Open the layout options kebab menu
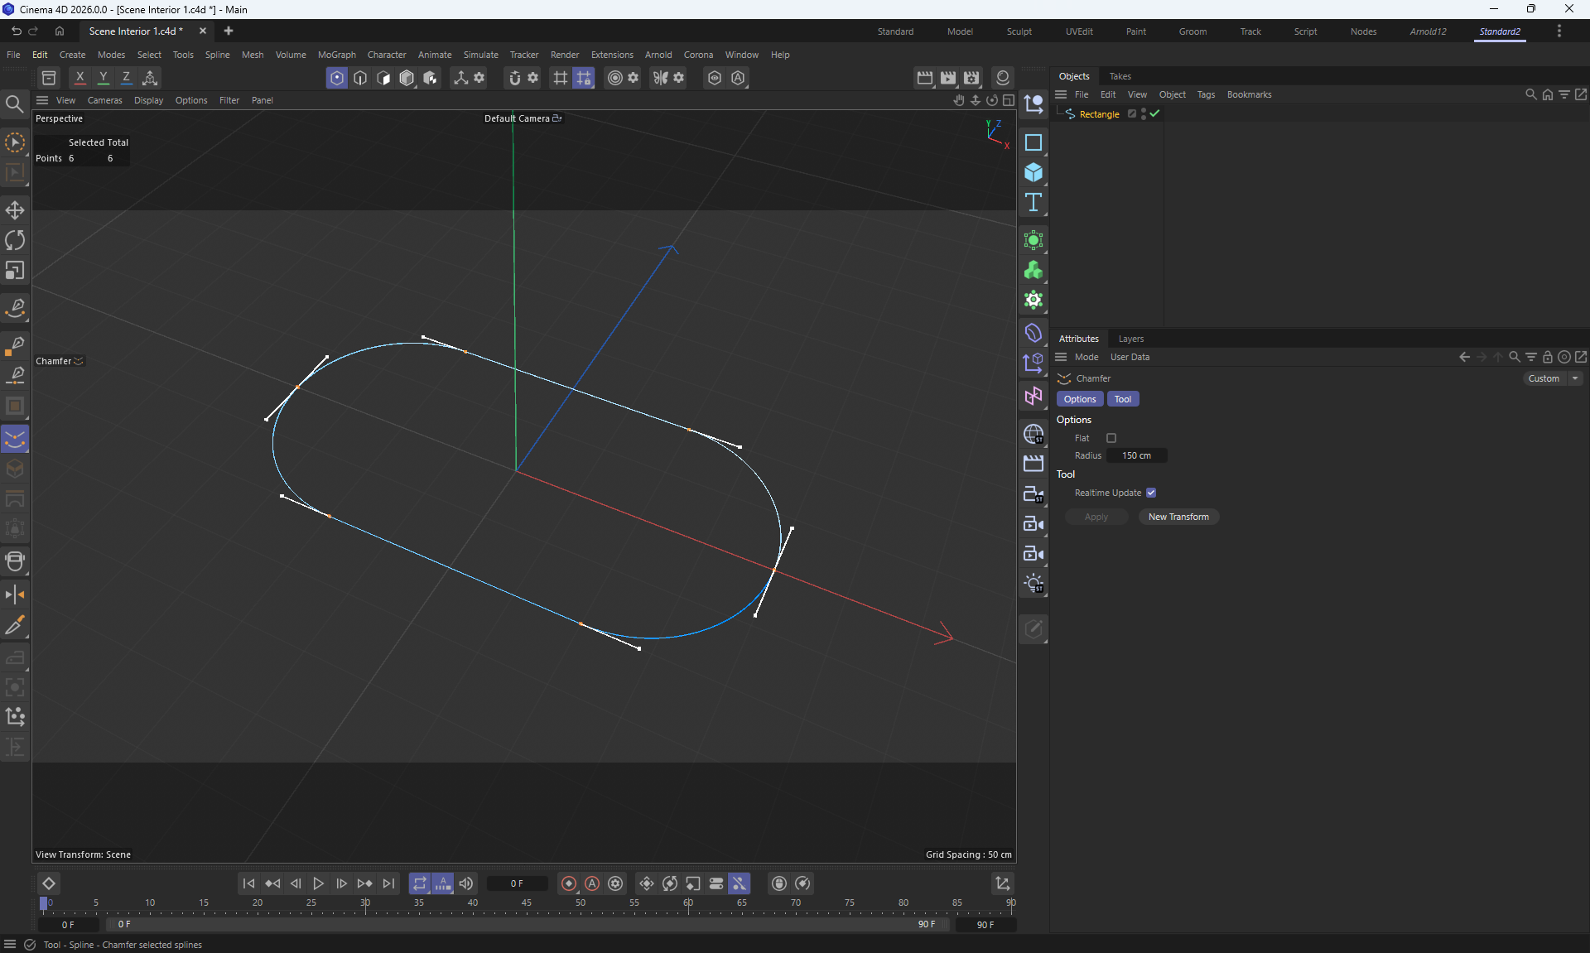 [1559, 31]
